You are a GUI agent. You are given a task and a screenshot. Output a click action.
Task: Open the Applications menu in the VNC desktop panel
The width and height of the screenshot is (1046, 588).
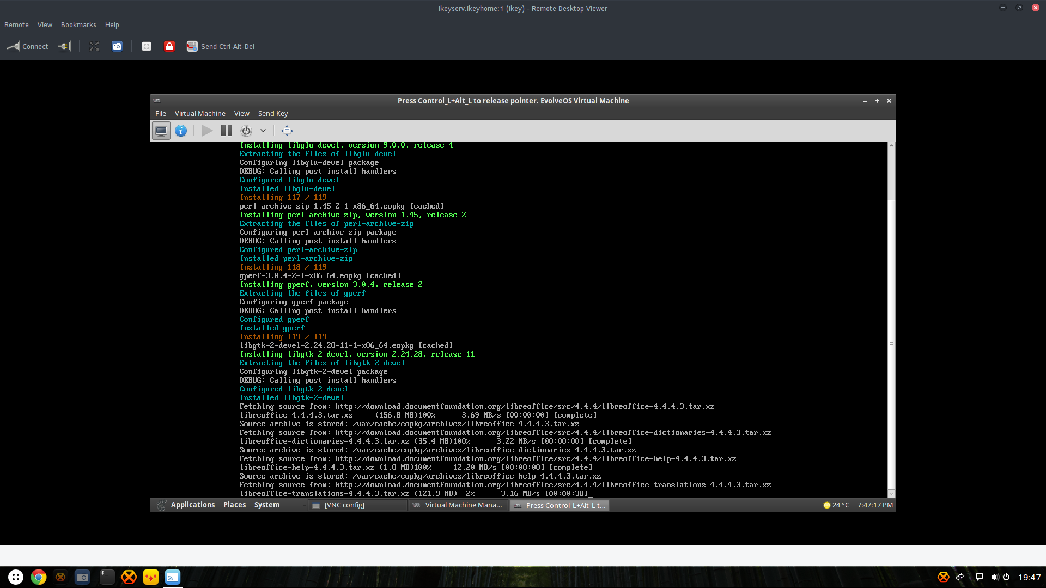pyautogui.click(x=193, y=505)
